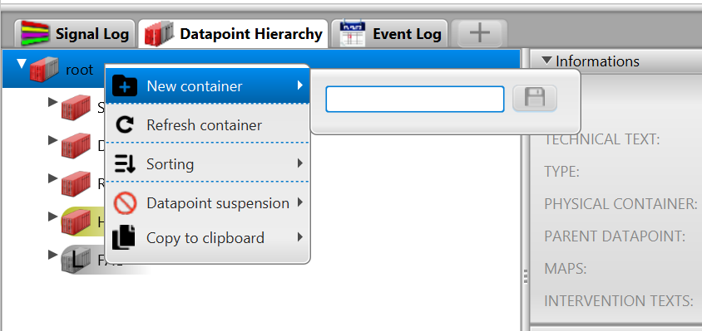Click the Datapoint suspension prohibition icon
Image resolution: width=702 pixels, height=331 pixels.
pos(125,203)
